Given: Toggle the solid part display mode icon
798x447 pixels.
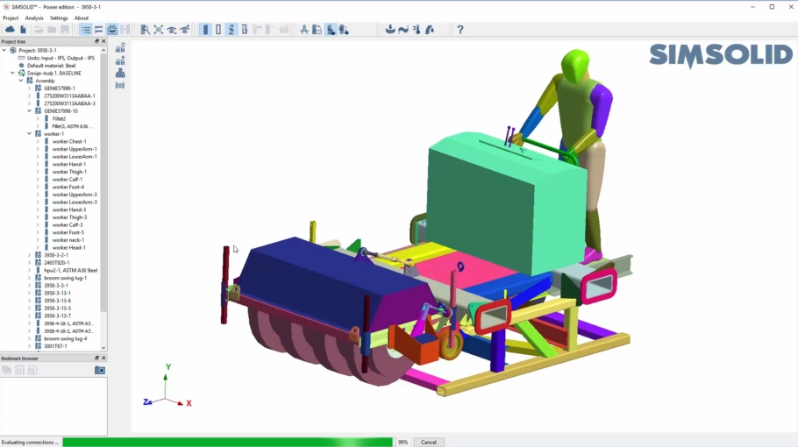Looking at the screenshot, I should coord(205,30).
